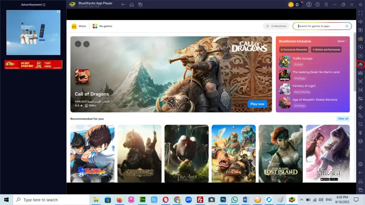Select the Better performance filter chip

click(326, 50)
